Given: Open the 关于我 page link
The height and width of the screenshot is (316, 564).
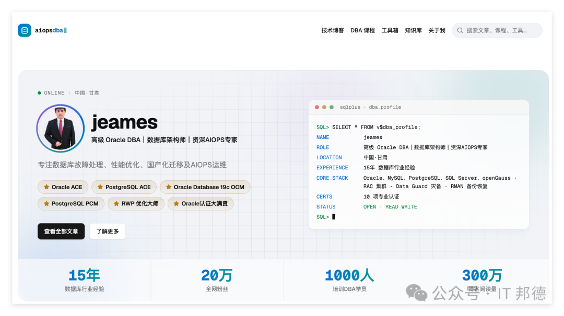Looking at the screenshot, I should pyautogui.click(x=437, y=31).
